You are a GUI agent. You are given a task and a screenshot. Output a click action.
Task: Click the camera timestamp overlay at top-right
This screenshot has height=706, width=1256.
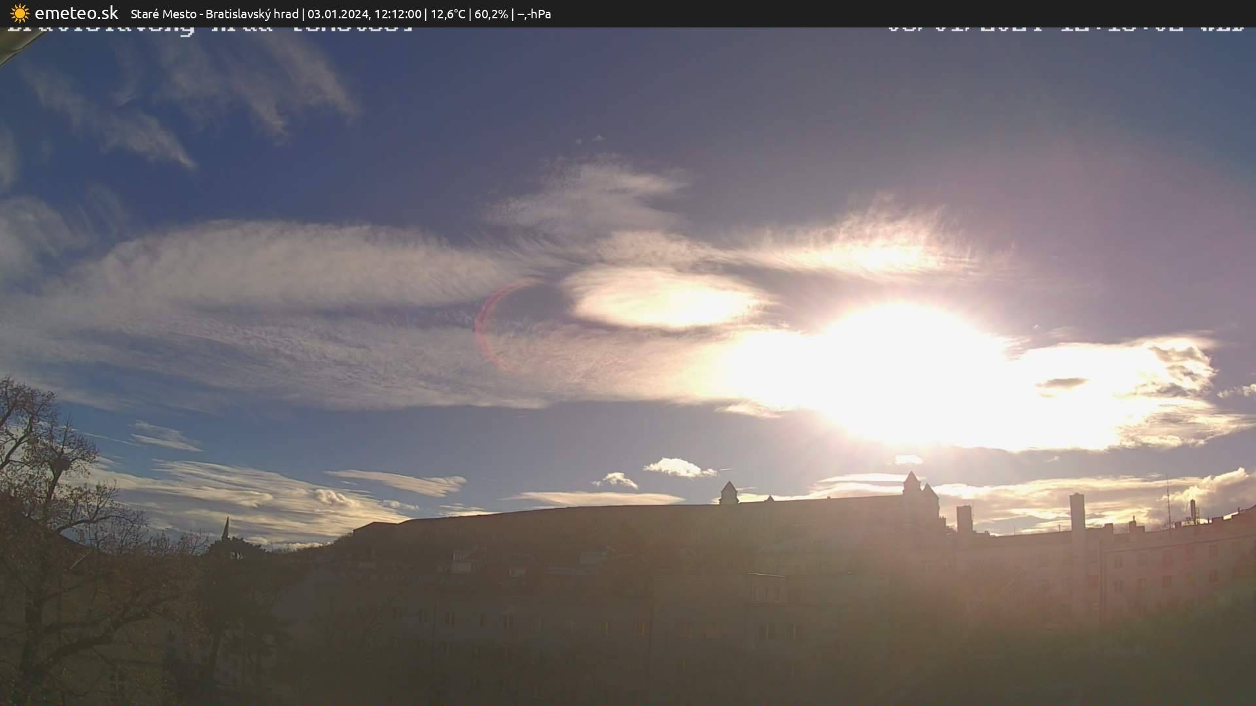(x=1065, y=29)
